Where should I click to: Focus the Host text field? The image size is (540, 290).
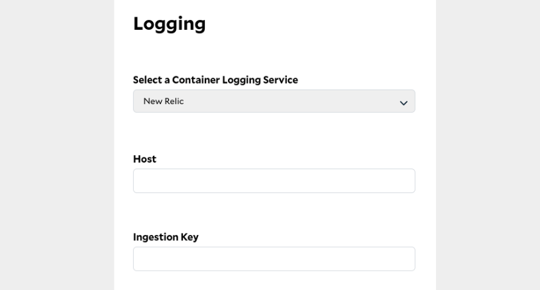pyautogui.click(x=274, y=181)
